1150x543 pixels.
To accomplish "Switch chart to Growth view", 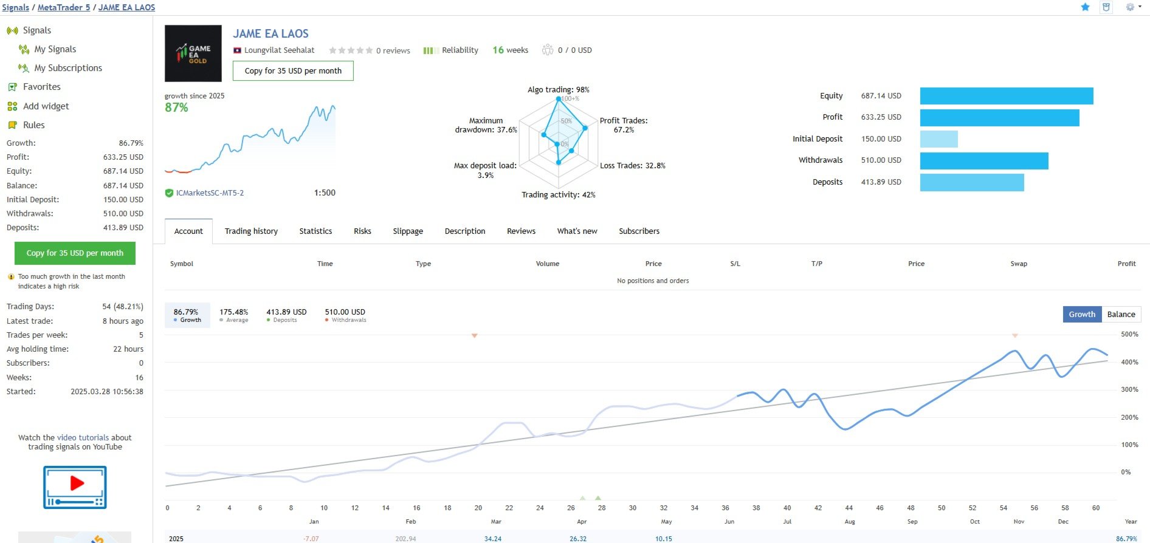I will pos(1082,314).
